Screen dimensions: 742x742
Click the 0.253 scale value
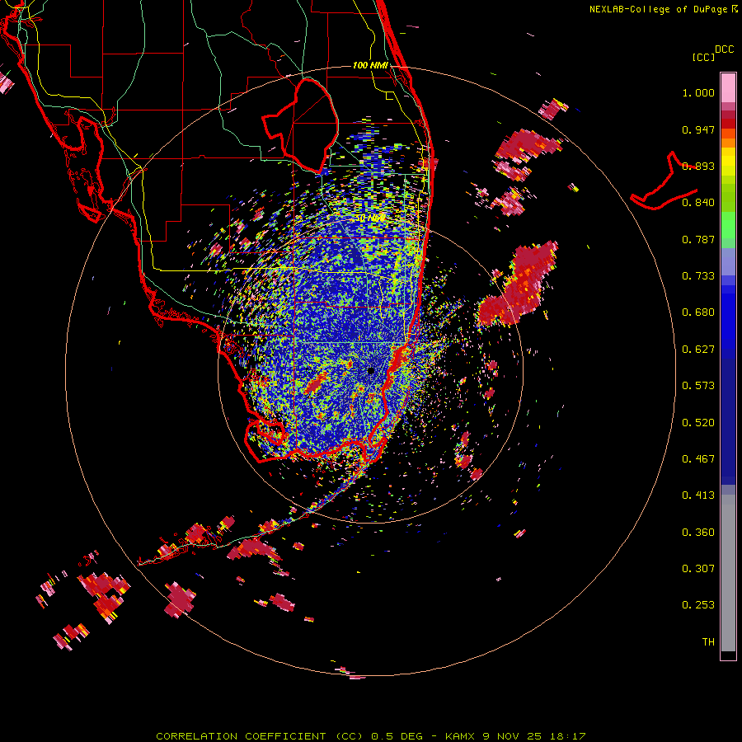pyautogui.click(x=698, y=605)
